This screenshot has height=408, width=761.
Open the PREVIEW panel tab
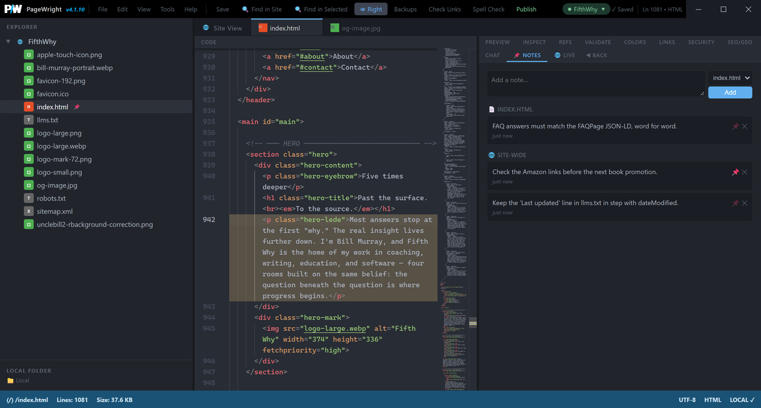498,42
